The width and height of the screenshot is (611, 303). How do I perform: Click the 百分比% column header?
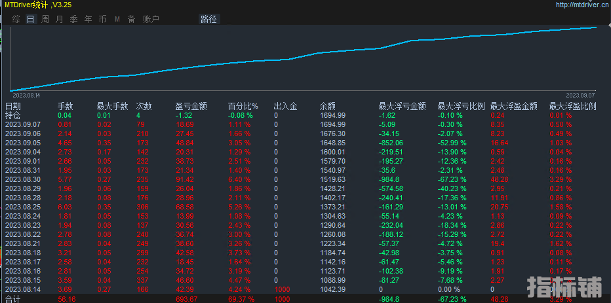(243, 107)
